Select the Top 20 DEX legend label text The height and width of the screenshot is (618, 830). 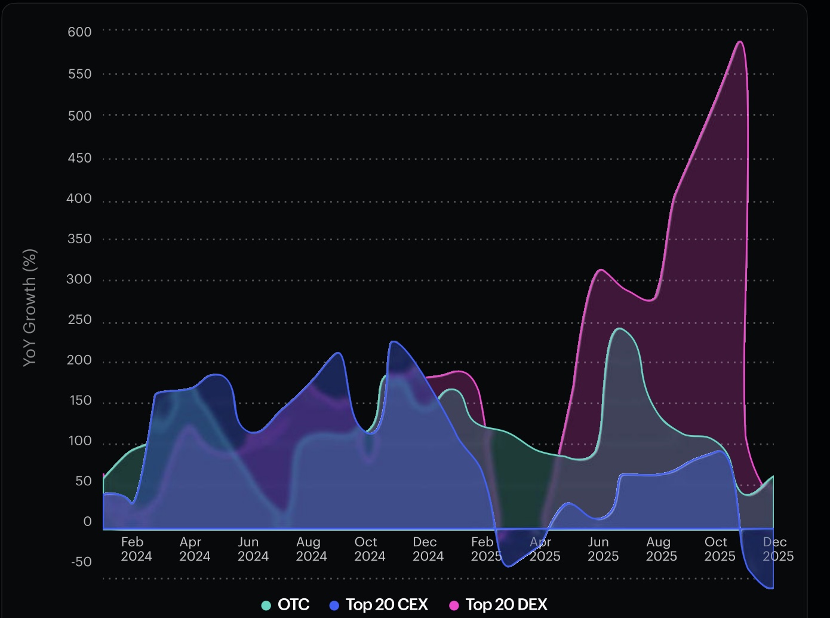[507, 605]
